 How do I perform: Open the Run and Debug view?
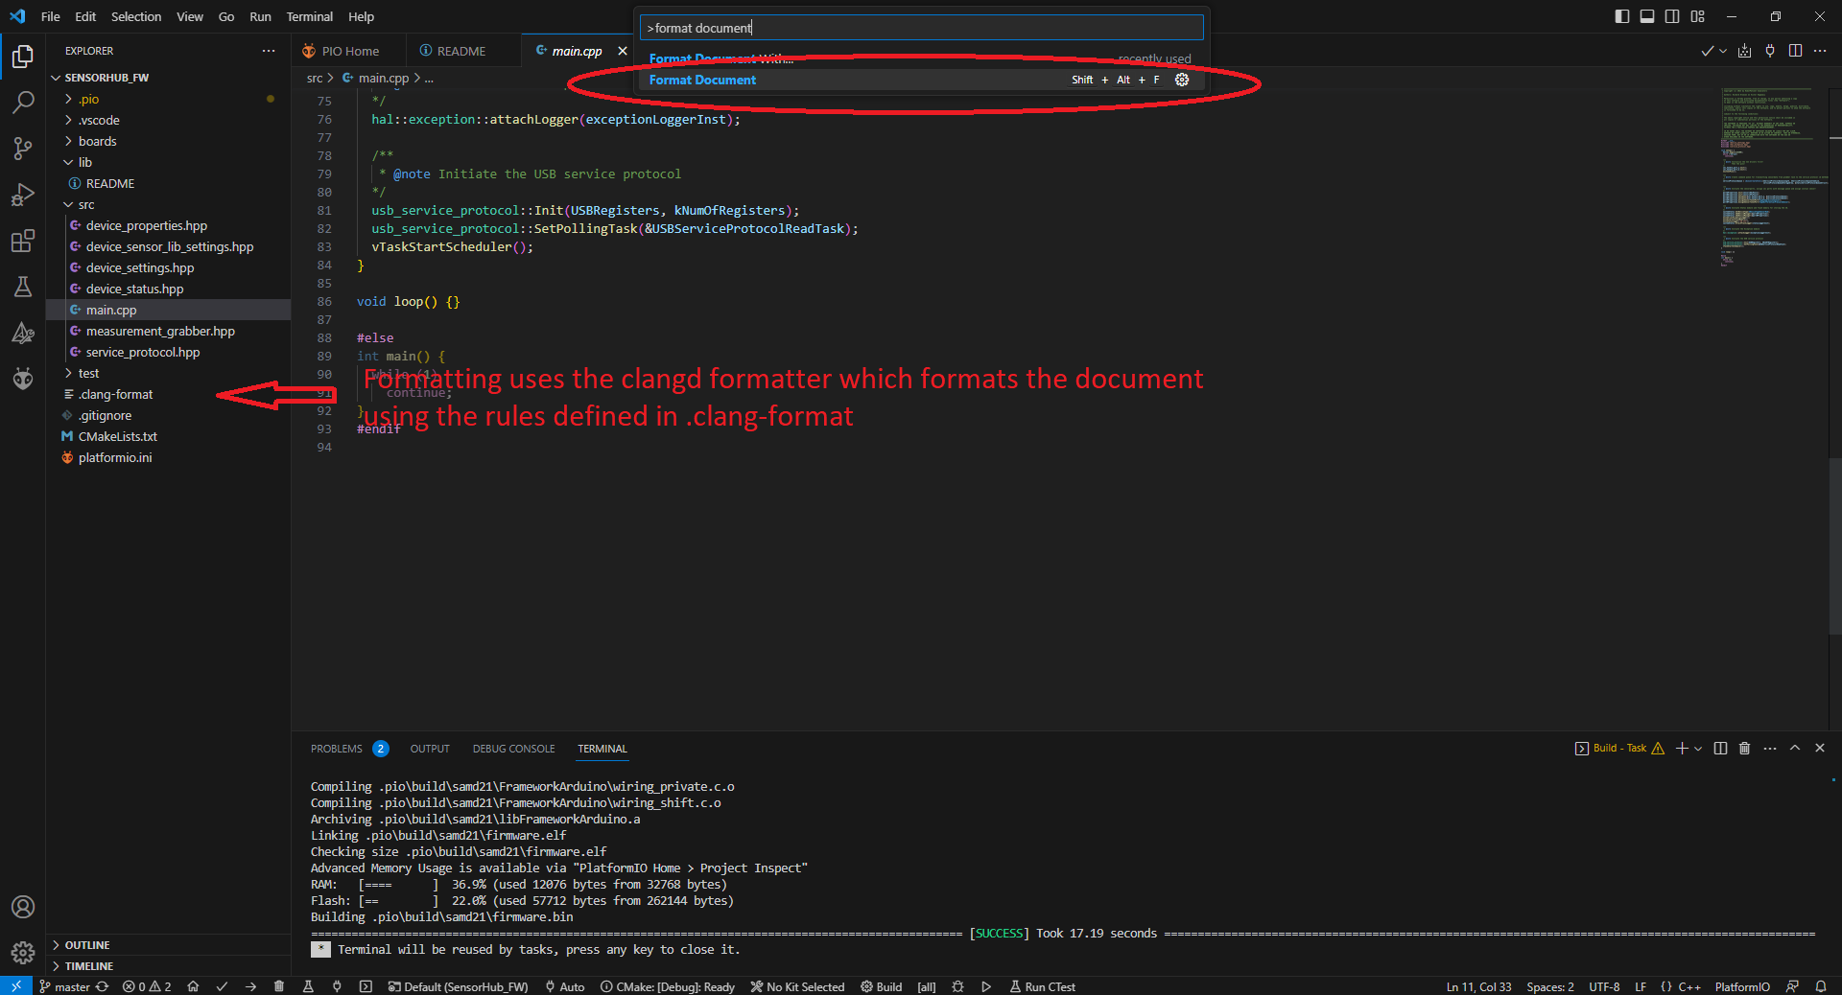click(23, 195)
